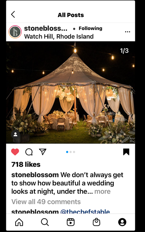The height and width of the screenshot is (232, 145).
Task: Expand caption by clicking 'more'
Action: (x=102, y=191)
